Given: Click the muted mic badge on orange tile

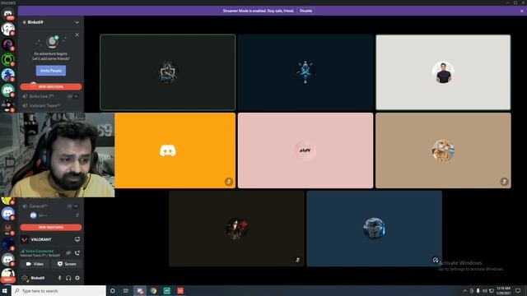Looking at the screenshot, I should [229, 182].
